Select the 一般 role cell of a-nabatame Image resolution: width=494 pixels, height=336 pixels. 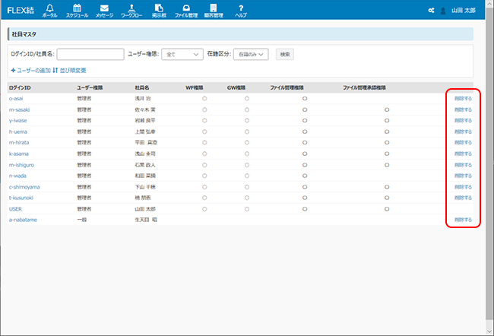82,220
